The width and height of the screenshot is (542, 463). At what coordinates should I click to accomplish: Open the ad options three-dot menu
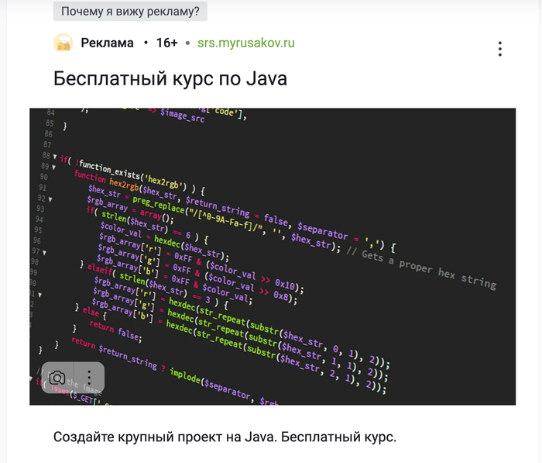(x=500, y=49)
